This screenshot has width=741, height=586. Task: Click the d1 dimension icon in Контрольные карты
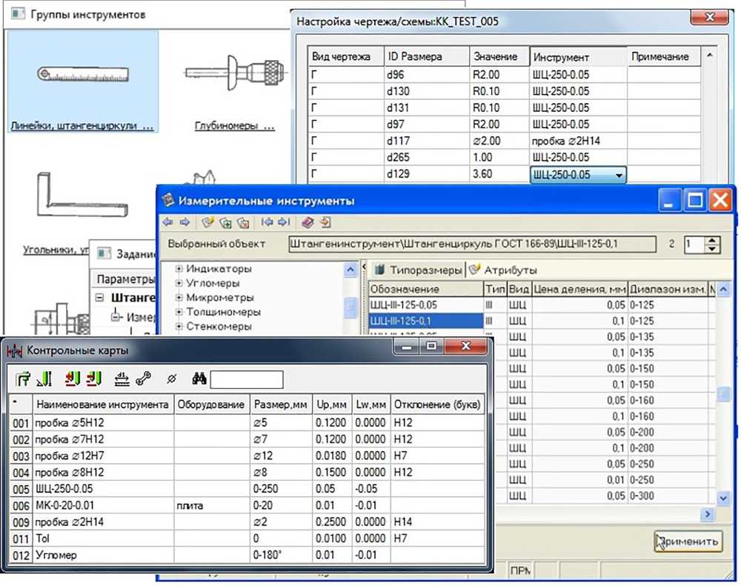(x=122, y=379)
